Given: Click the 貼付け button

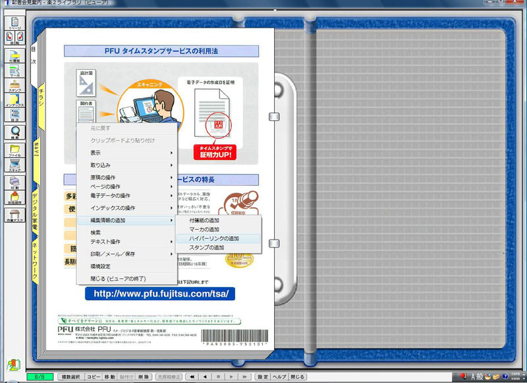Looking at the screenshot, I should click(126, 377).
